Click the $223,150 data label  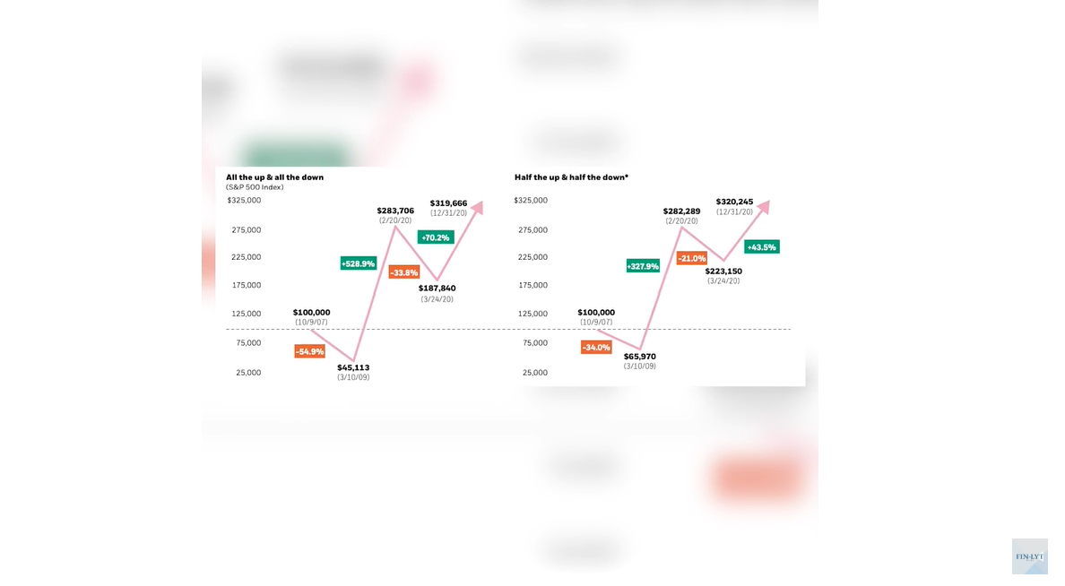[x=723, y=271]
